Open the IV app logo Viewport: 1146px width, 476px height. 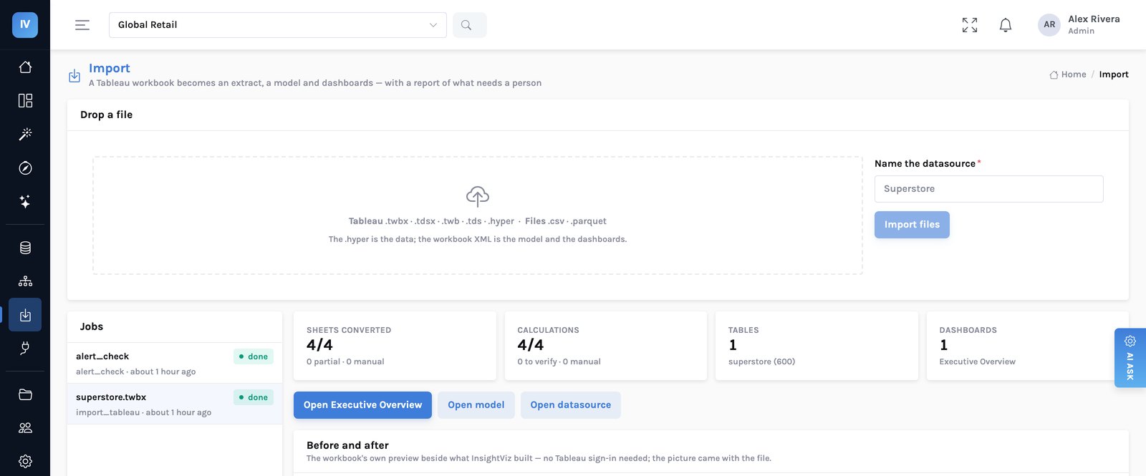pos(25,24)
